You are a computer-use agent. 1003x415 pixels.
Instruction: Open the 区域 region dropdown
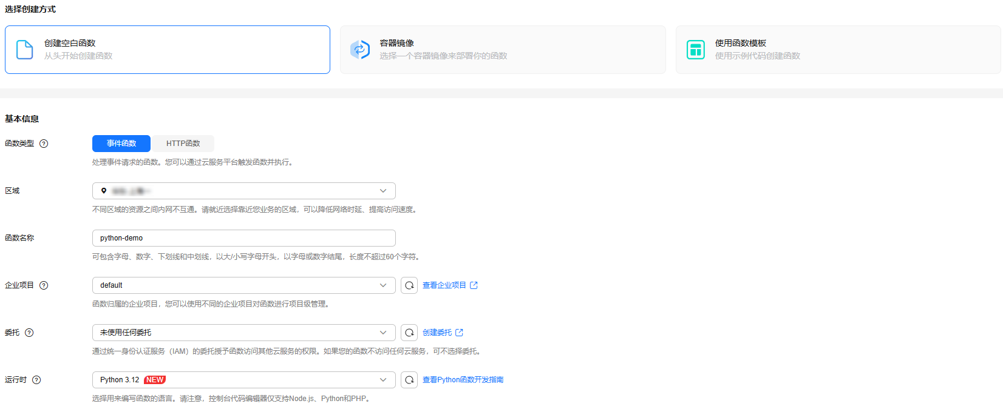tap(243, 191)
